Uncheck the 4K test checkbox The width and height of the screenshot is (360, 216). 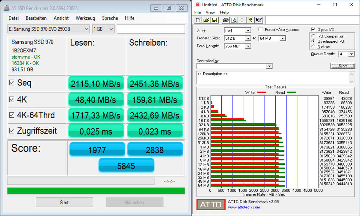click(12, 99)
